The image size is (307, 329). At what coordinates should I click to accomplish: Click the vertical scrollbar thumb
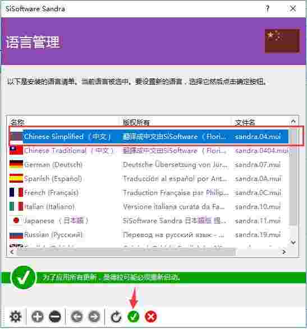pyautogui.click(x=293, y=177)
